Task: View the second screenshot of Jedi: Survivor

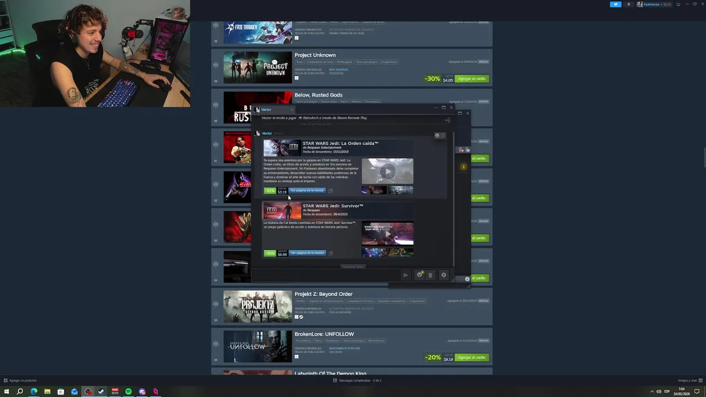Action: point(400,252)
